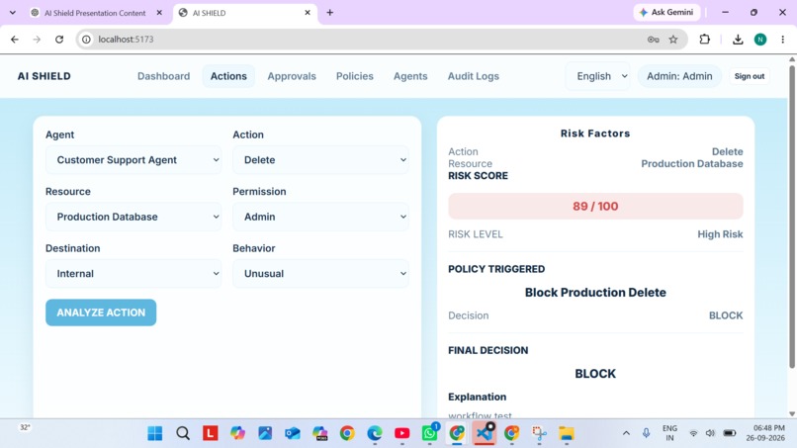This screenshot has width=797, height=448.
Task: Open YouTube app in taskbar
Action: point(402,433)
